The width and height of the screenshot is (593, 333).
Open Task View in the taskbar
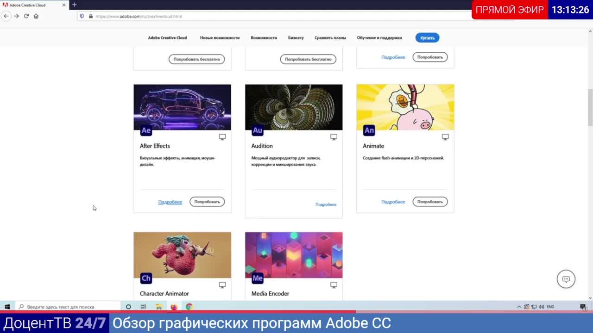click(x=143, y=307)
